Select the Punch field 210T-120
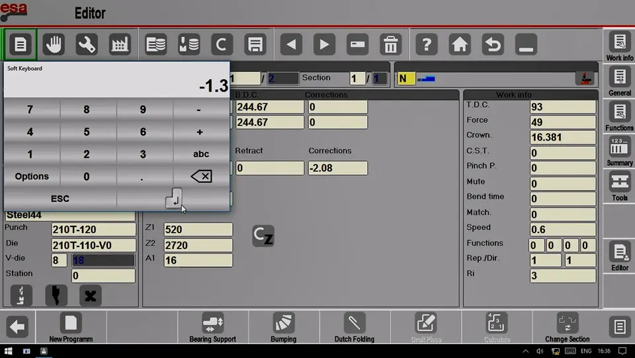This screenshot has height=358, width=635. pyautogui.click(x=93, y=230)
